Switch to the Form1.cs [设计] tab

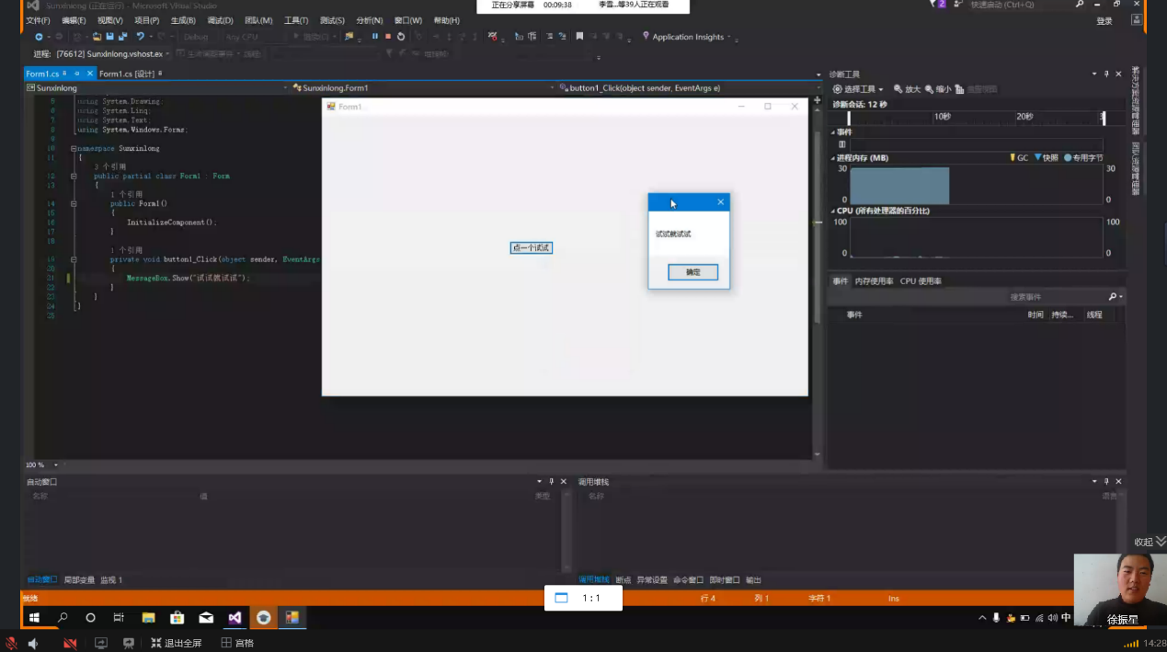coord(127,74)
